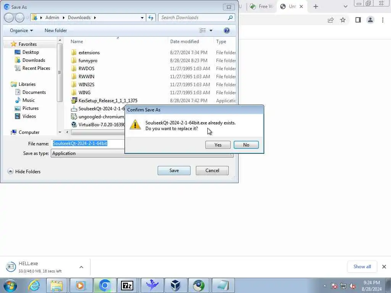Open help with the blue question icon
391x293 pixels.
[227, 31]
